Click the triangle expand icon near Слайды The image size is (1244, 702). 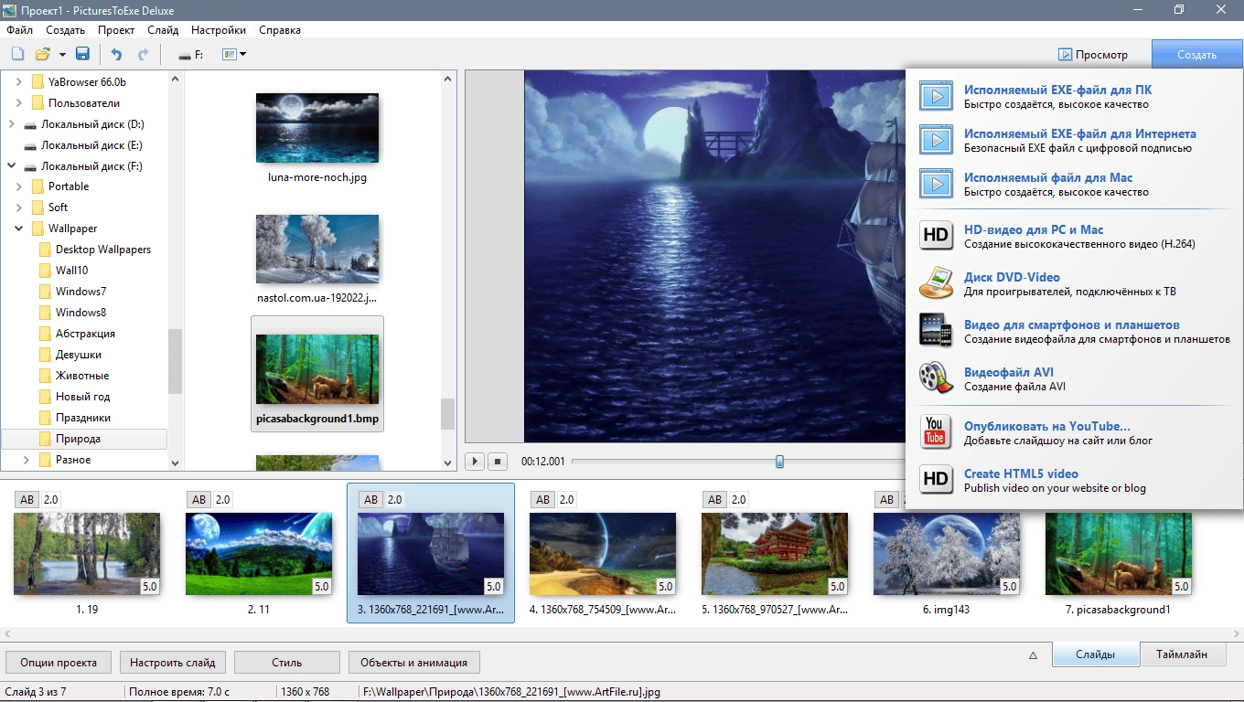point(1033,654)
